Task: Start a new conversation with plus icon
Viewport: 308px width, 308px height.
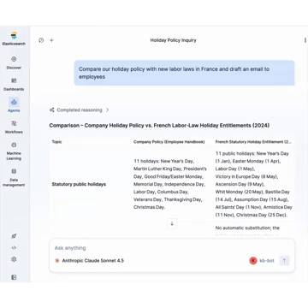Action: coord(51,40)
